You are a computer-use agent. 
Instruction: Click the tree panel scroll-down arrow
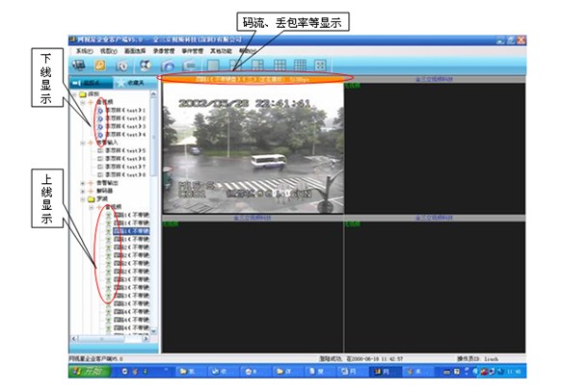point(154,331)
